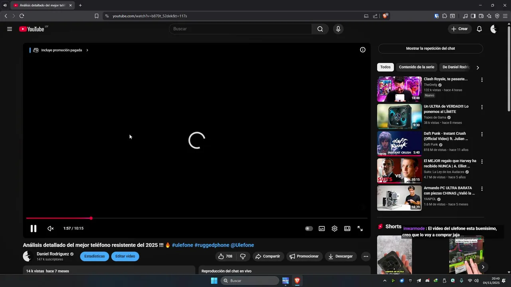Open the Daniel Rodriguez channel name
Image resolution: width=511 pixels, height=287 pixels.
[x=53, y=254]
